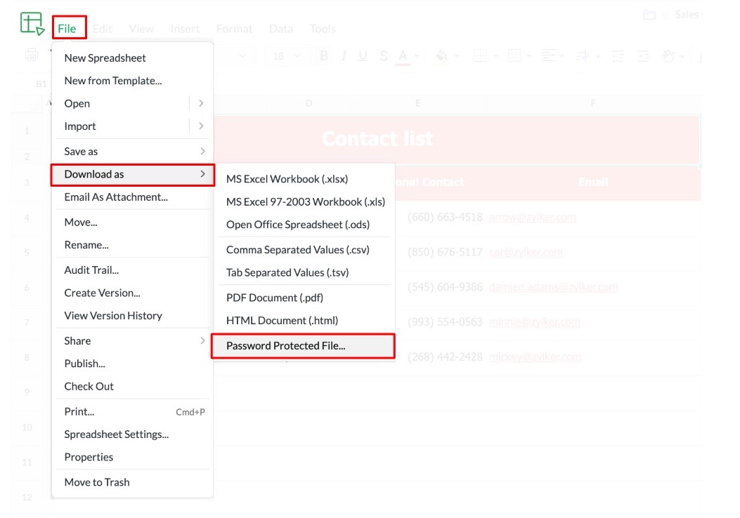740x518 pixels.
Task: Expand the Save as submenu arrow
Action: [x=202, y=152]
